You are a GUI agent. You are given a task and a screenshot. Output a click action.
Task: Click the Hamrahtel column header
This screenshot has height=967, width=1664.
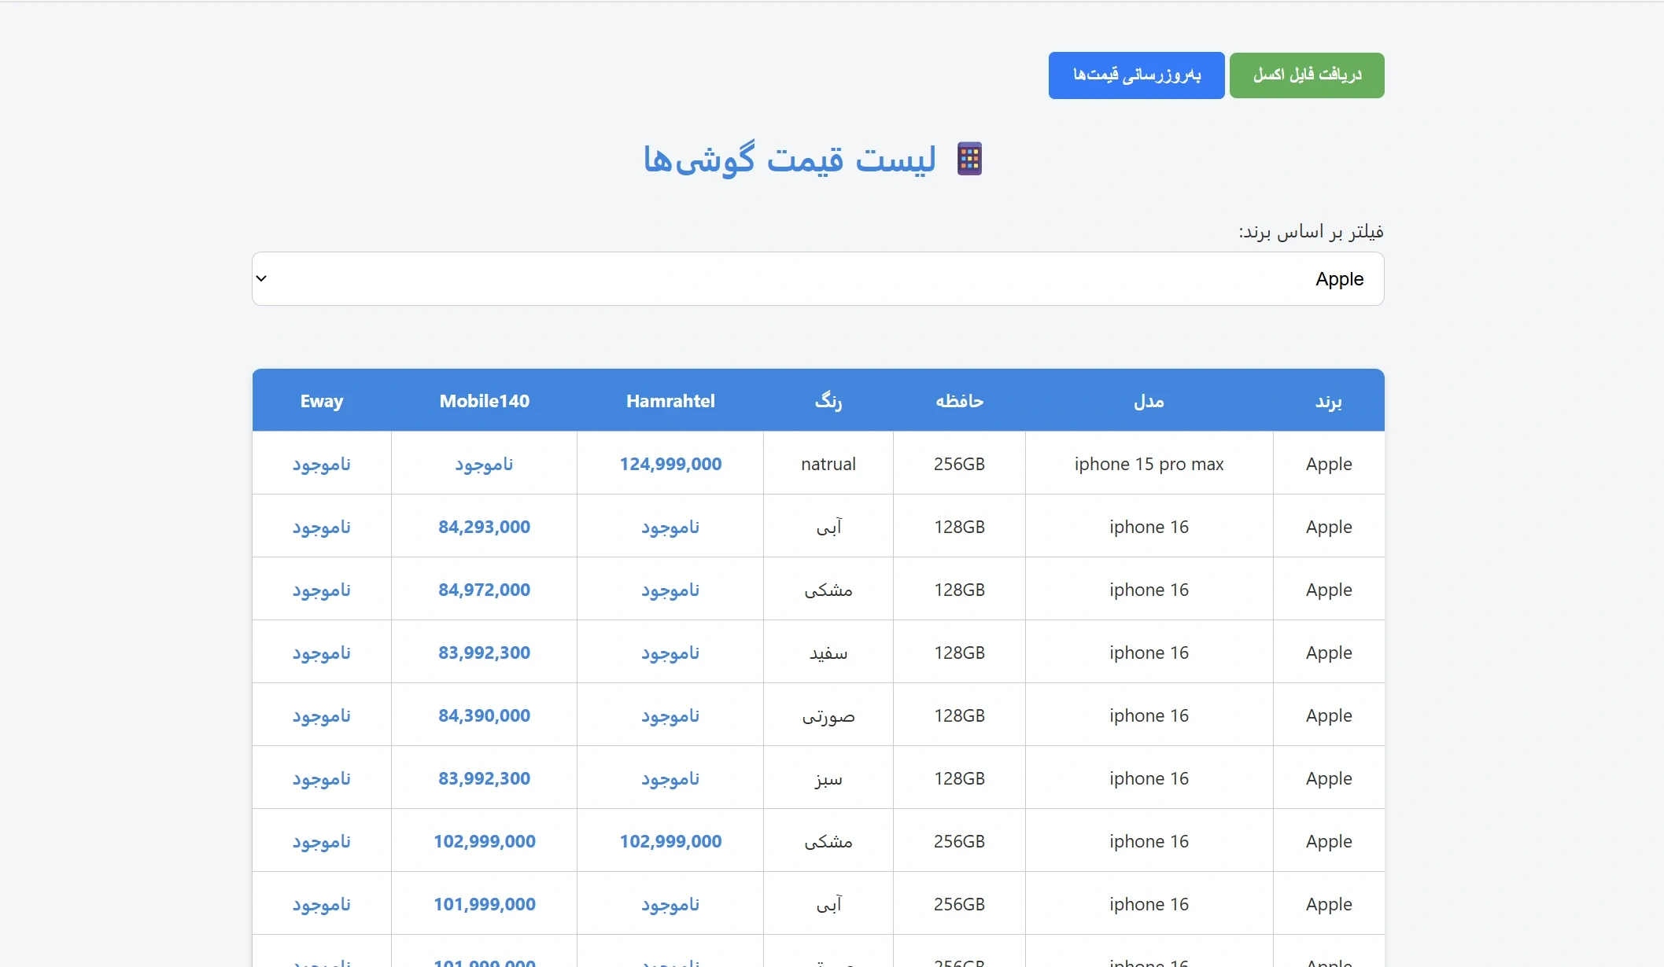(x=670, y=401)
